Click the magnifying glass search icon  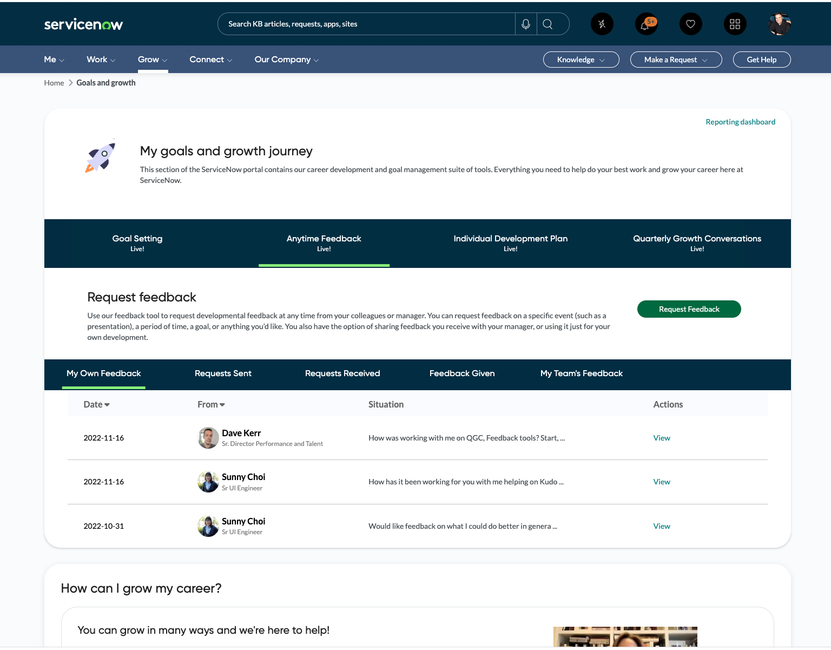[x=548, y=24]
